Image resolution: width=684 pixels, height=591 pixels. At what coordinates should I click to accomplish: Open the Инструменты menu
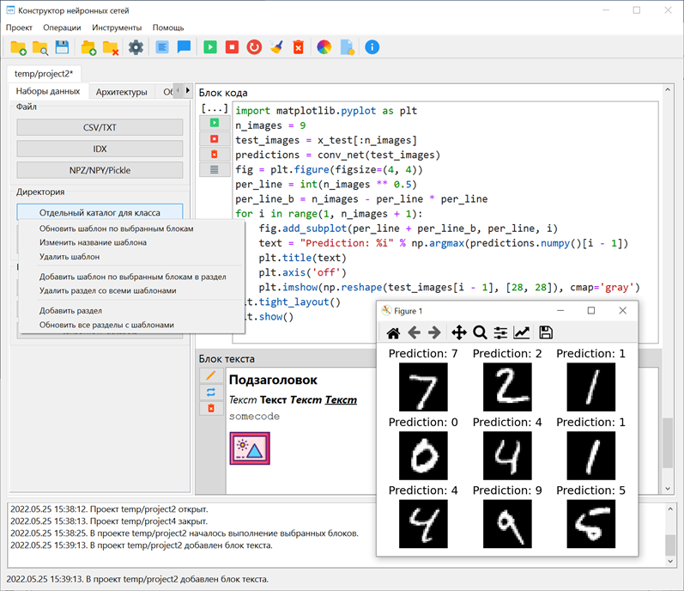coord(117,27)
